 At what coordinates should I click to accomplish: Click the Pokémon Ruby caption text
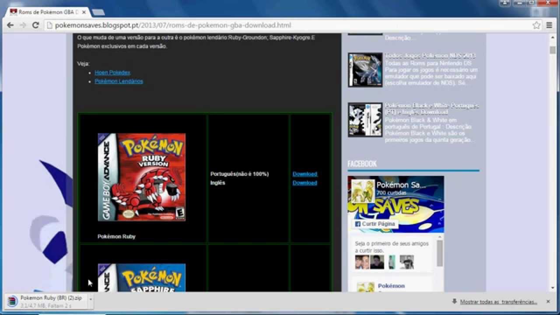116,237
